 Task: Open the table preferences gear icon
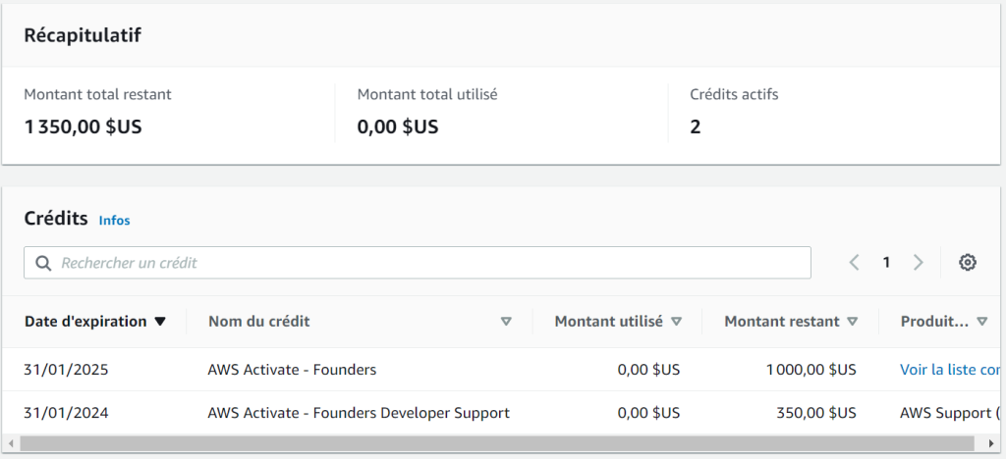click(x=968, y=263)
